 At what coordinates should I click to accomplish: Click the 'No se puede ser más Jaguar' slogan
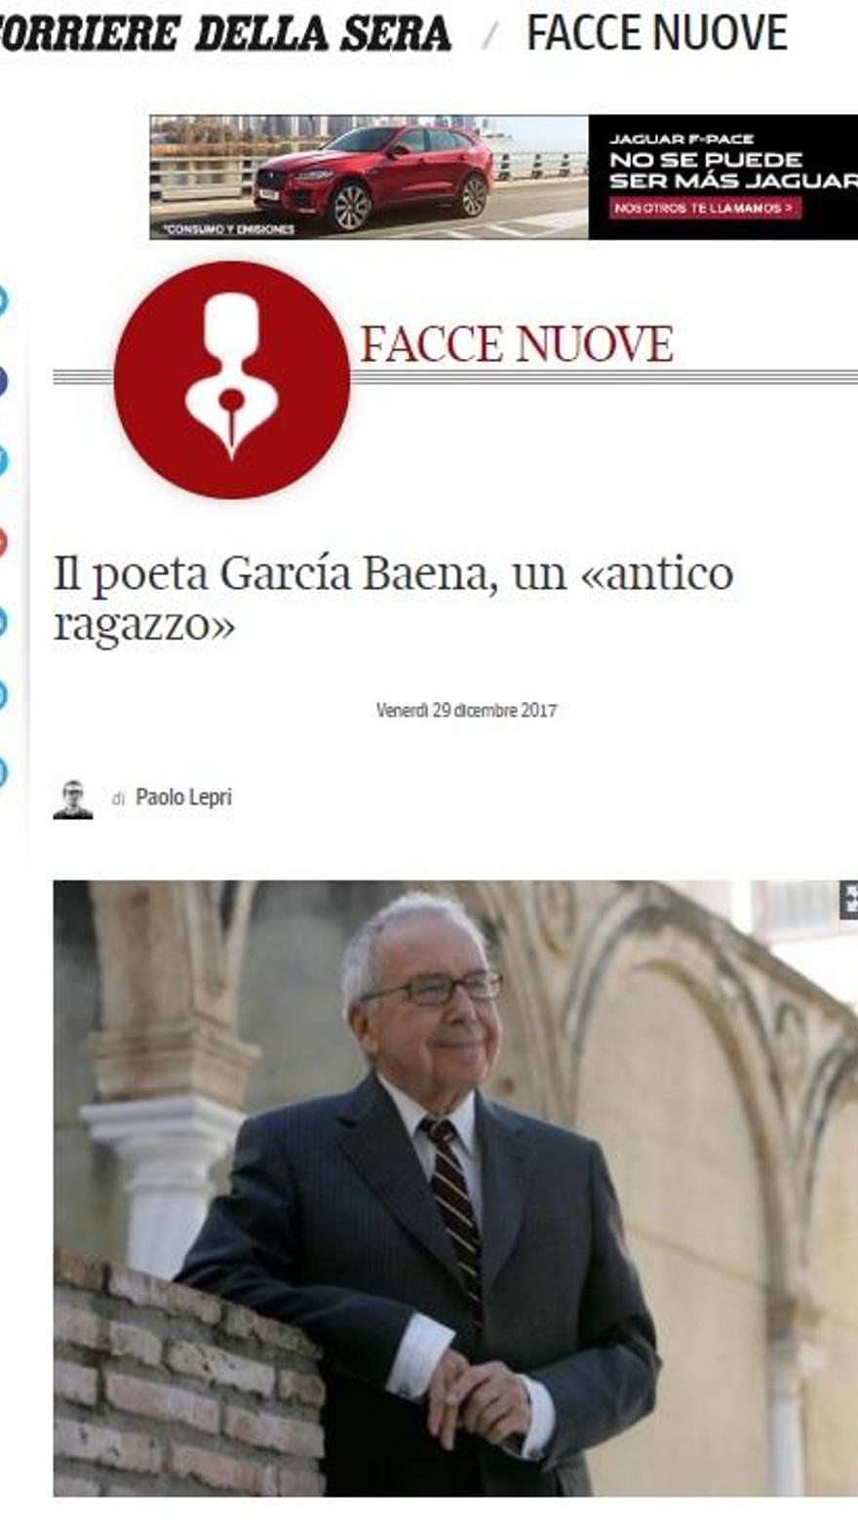[733, 169]
